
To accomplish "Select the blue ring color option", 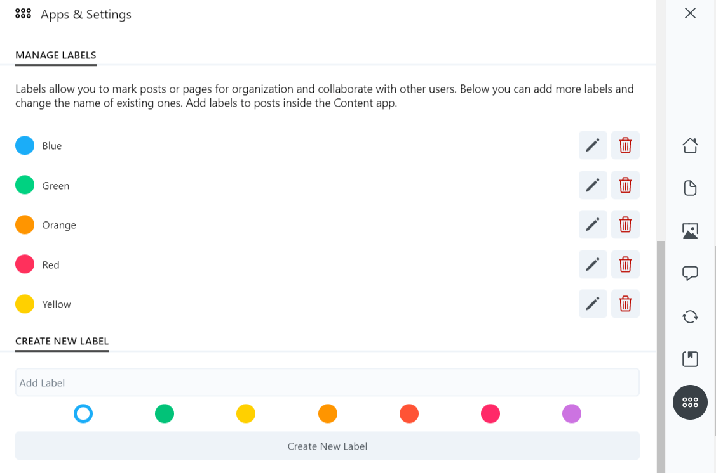I will (x=83, y=414).
